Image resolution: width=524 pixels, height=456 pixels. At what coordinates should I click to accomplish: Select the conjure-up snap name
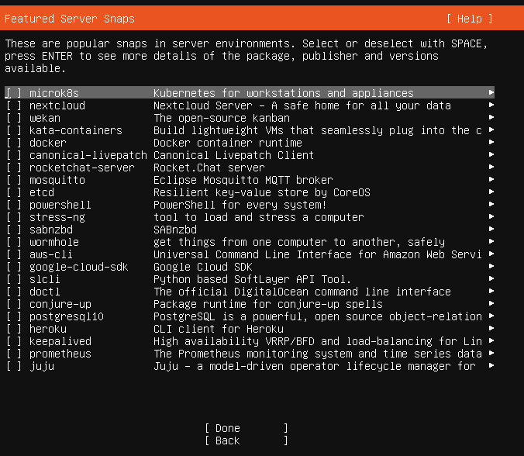coord(60,304)
